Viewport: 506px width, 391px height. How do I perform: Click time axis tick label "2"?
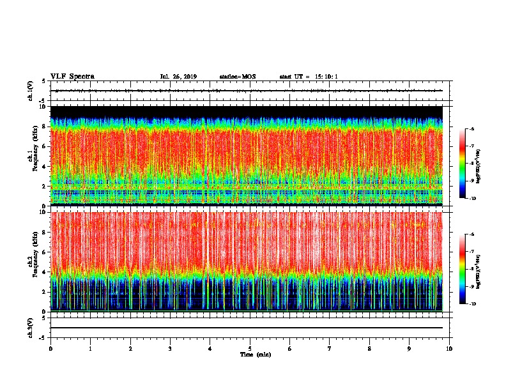click(130, 349)
